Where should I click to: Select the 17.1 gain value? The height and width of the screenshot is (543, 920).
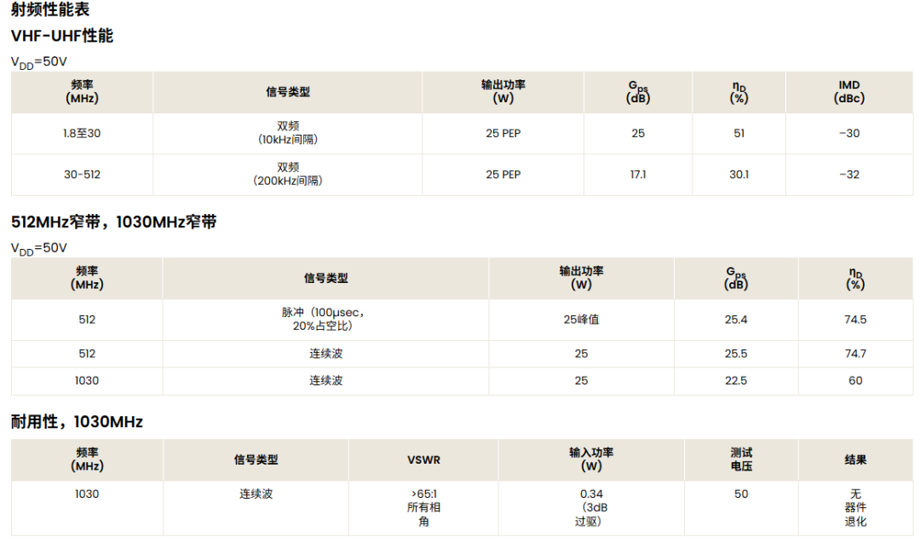coord(638,175)
